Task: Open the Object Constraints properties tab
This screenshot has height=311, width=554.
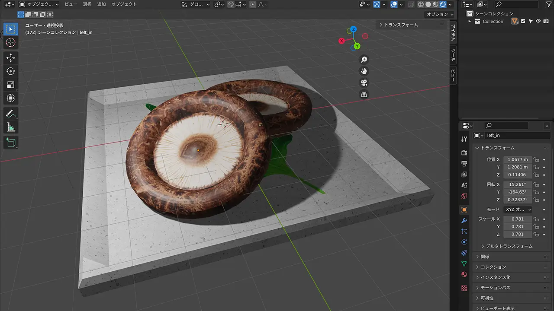Action: pos(464,253)
